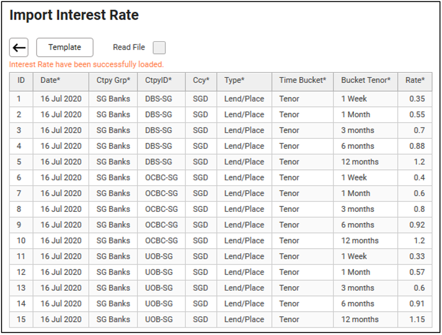Click the 0.88 rate cell
Viewport: 442px width, 335px height.
click(417, 146)
